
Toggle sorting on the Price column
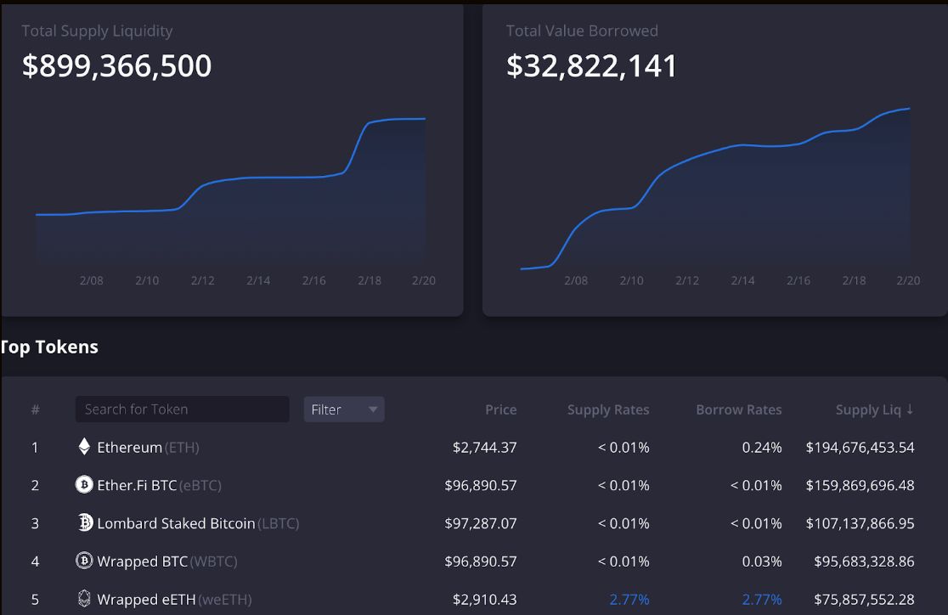point(500,409)
